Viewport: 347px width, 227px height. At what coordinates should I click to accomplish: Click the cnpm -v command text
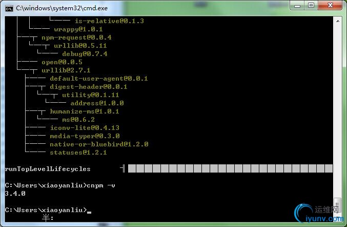(x=101, y=185)
